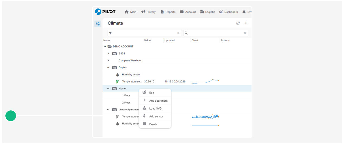Screen dimensions: 343x144
Task: Open the Dashboard tab
Action: (229, 12)
